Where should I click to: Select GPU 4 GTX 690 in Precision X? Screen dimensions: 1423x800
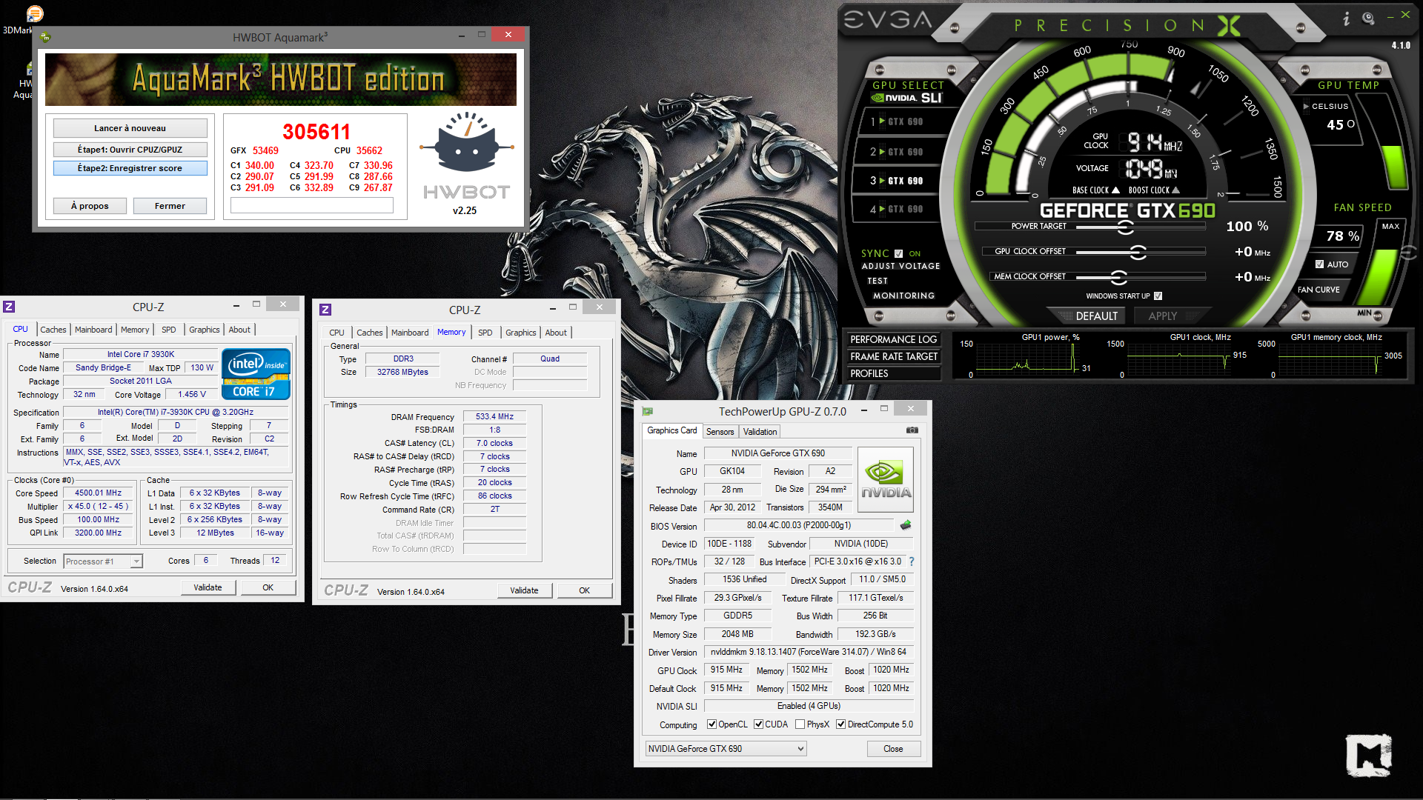pos(897,210)
